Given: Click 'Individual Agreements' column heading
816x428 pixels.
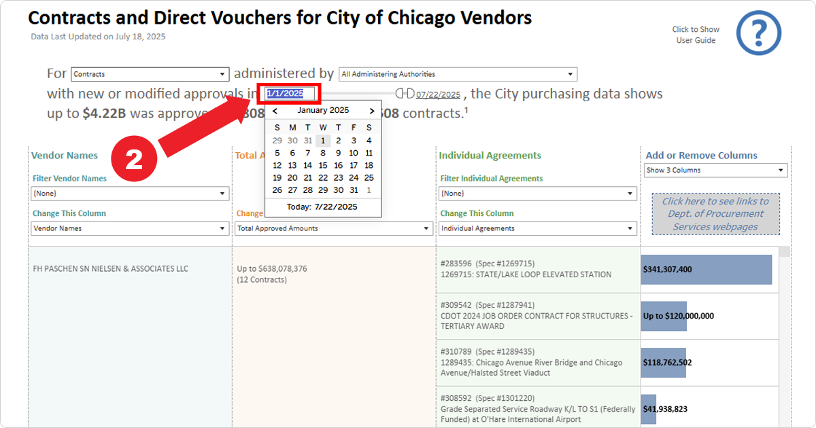Looking at the screenshot, I should pos(490,156).
